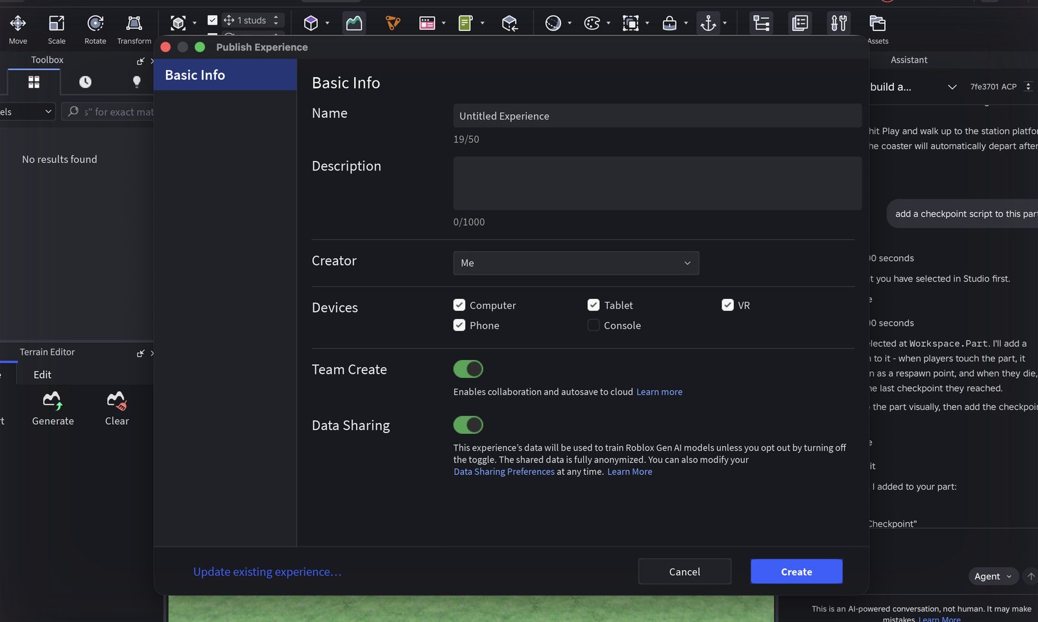Click the Material sphere icon
The width and height of the screenshot is (1038, 622).
pos(553,23)
